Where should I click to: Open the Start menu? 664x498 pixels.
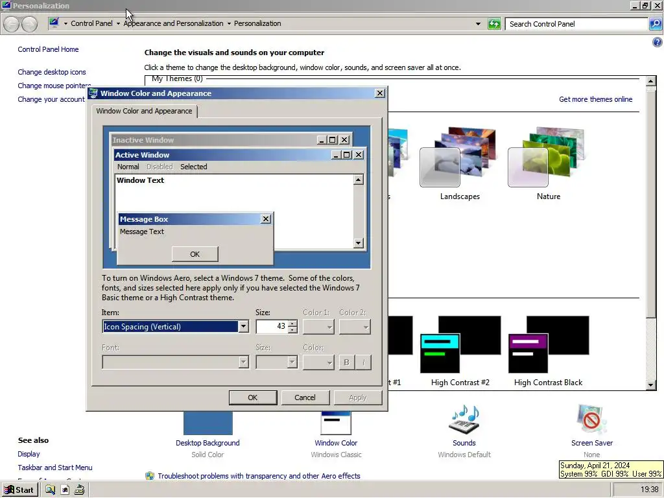point(19,490)
